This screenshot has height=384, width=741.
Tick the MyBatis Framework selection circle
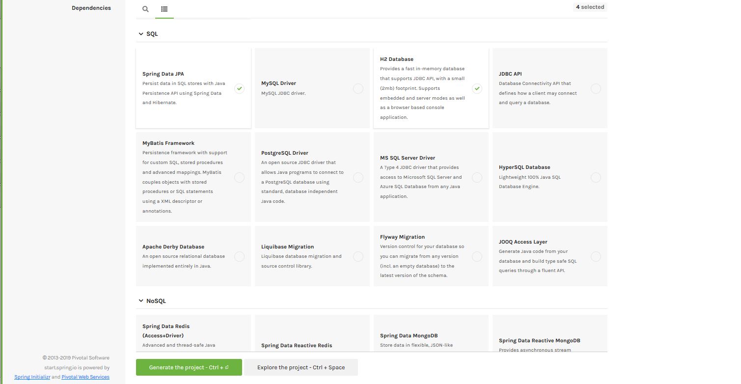click(239, 177)
